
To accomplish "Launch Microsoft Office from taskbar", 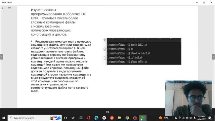I will (x=89, y=118).
